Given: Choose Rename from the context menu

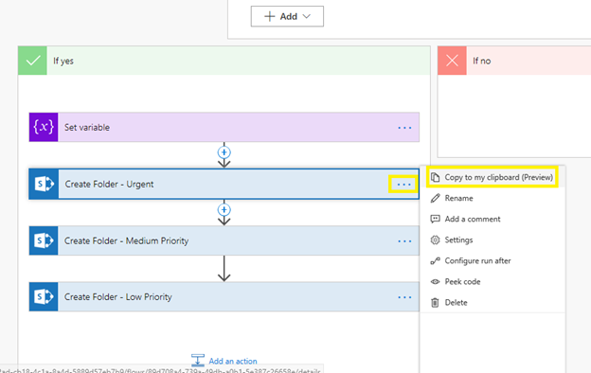Looking at the screenshot, I should 492,198.
